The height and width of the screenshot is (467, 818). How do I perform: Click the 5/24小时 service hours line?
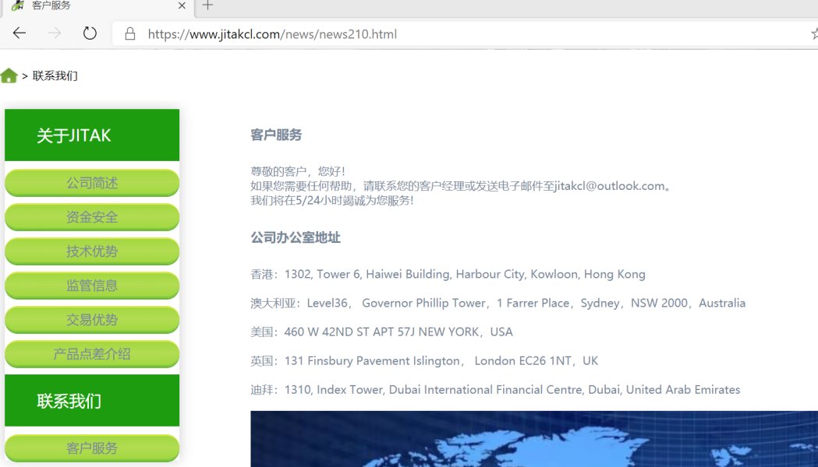pos(331,201)
